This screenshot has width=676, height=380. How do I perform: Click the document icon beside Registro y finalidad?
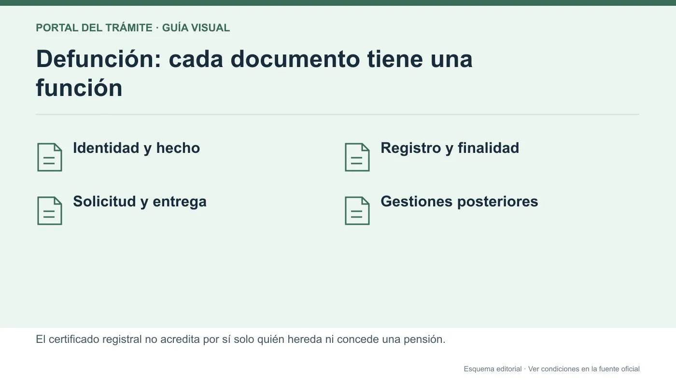[357, 157]
